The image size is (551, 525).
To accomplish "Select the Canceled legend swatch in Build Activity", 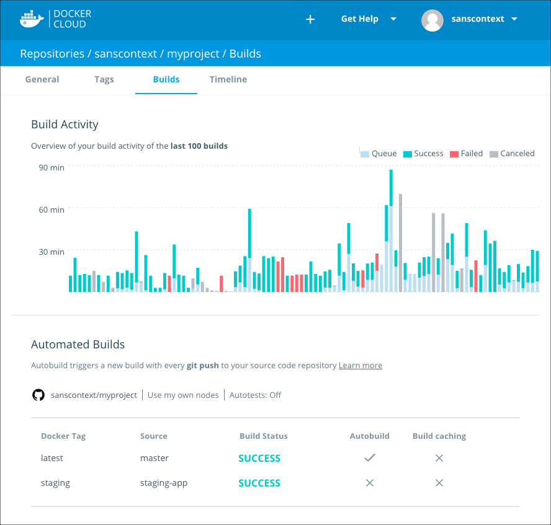I will click(x=493, y=153).
